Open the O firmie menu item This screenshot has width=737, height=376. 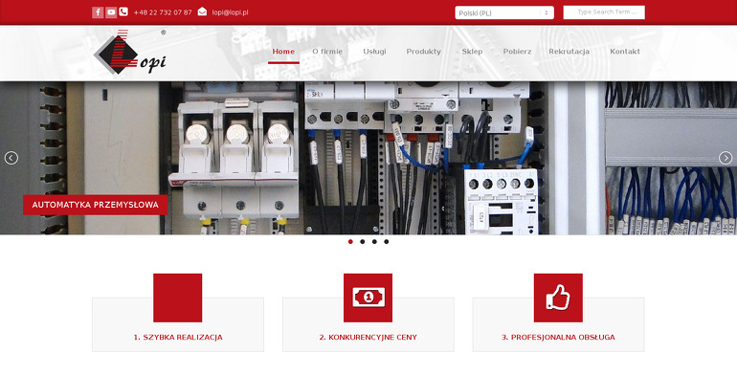tap(327, 52)
